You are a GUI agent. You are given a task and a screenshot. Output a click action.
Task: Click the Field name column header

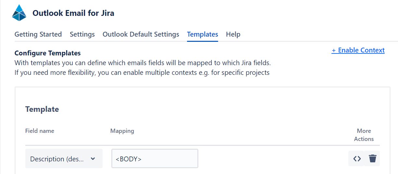pyautogui.click(x=40, y=131)
